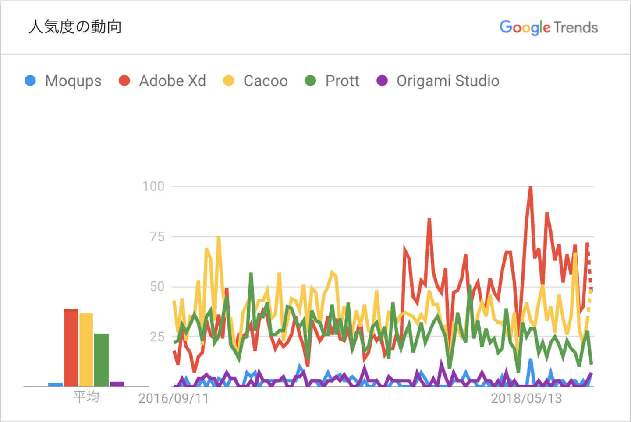Click the green Prott legend dot
The height and width of the screenshot is (422, 631).
pos(310,81)
